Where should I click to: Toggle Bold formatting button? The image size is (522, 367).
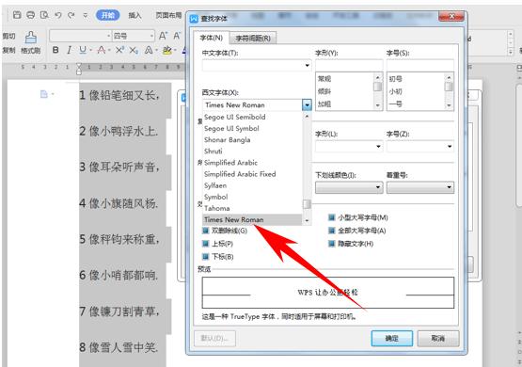[55, 50]
